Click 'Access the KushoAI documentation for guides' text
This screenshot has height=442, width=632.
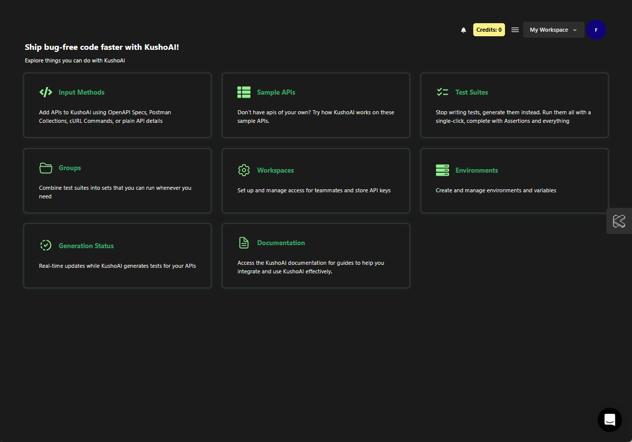point(311,267)
